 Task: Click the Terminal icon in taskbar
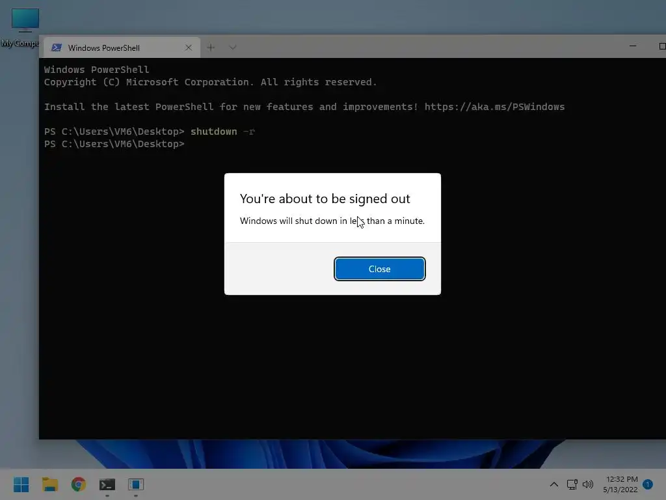tap(107, 484)
